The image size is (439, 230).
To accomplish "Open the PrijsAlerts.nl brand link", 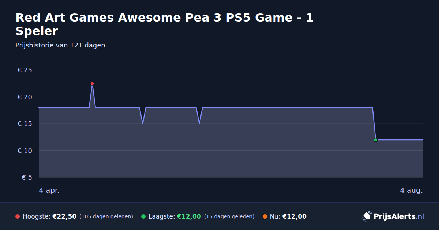I will click(x=393, y=216).
